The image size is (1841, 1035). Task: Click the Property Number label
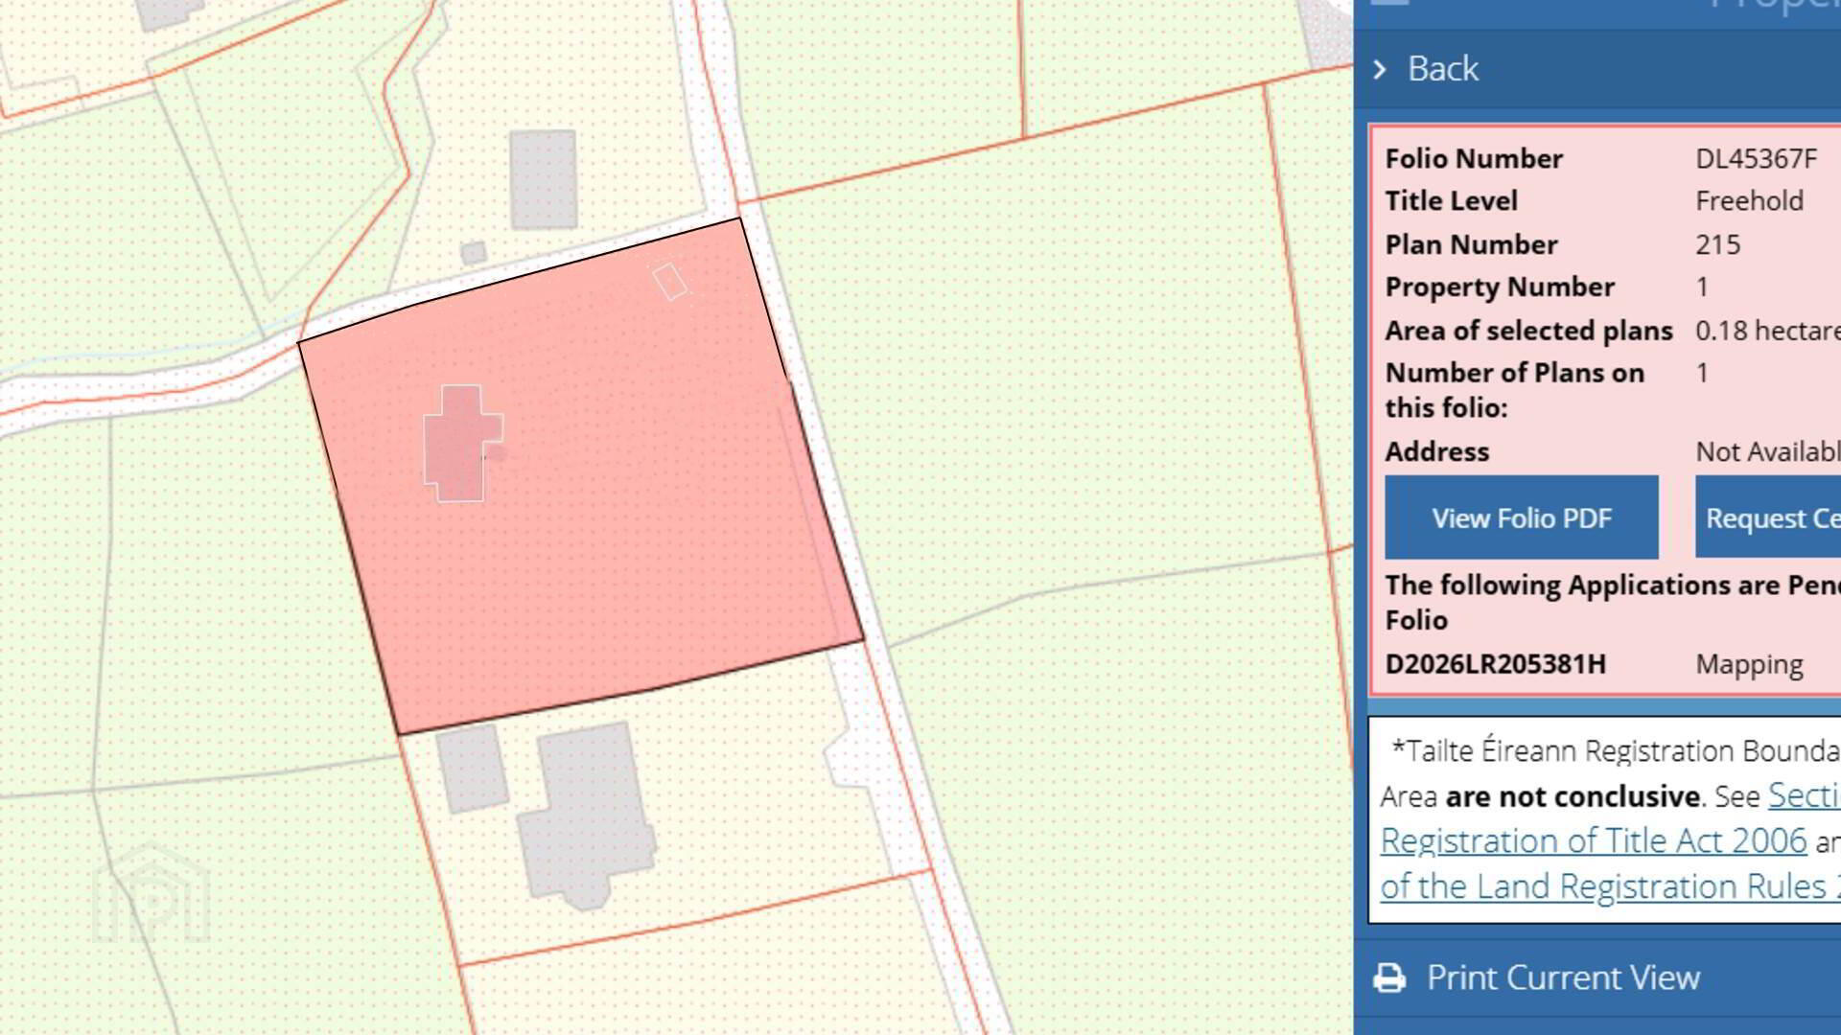(x=1500, y=287)
